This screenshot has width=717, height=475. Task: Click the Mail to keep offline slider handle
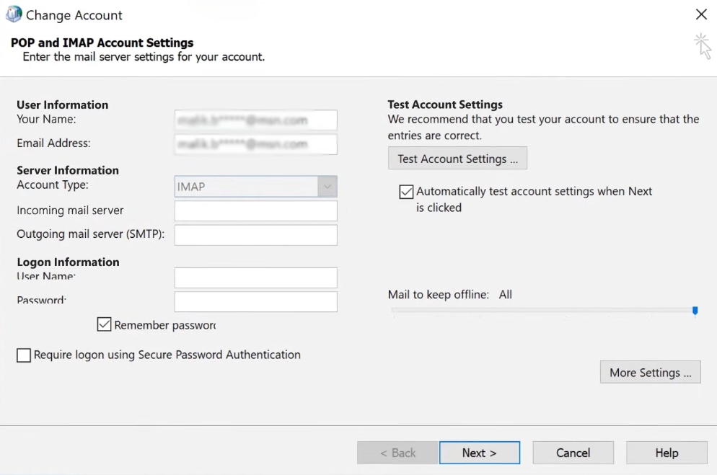[x=695, y=311]
